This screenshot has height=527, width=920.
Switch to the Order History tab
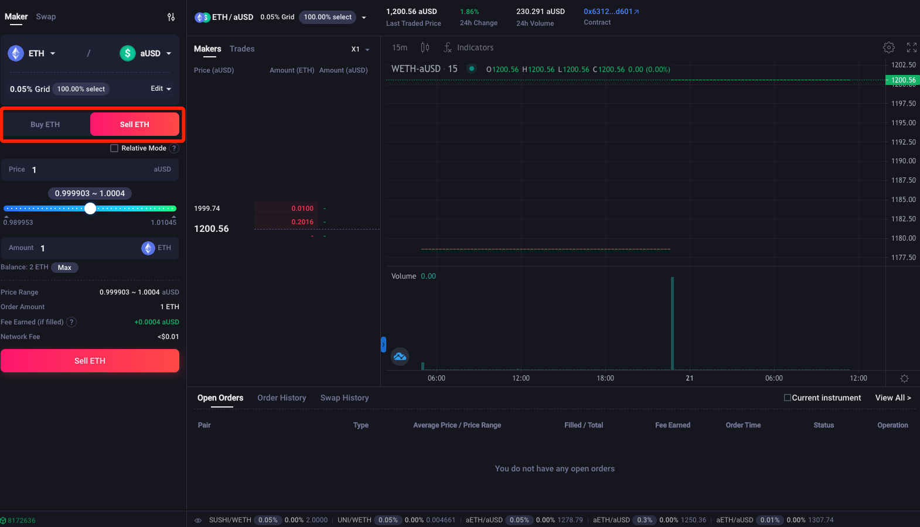click(x=281, y=398)
